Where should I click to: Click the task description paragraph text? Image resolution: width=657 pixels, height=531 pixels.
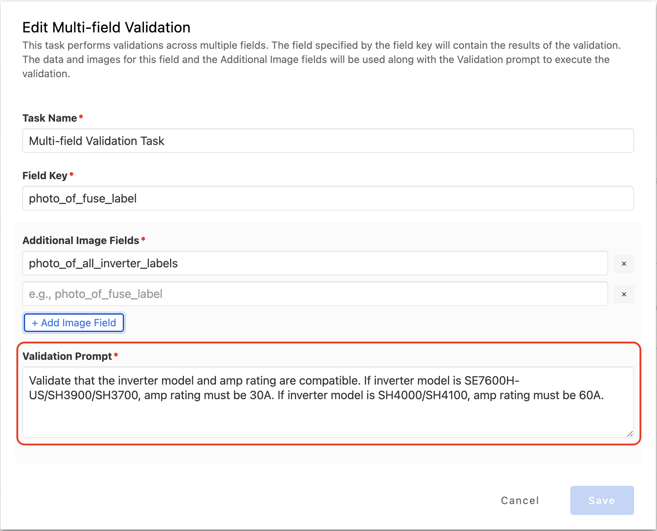point(320,59)
